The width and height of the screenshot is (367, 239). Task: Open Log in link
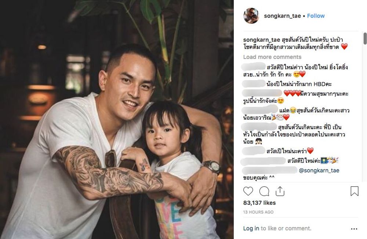[x=251, y=228]
